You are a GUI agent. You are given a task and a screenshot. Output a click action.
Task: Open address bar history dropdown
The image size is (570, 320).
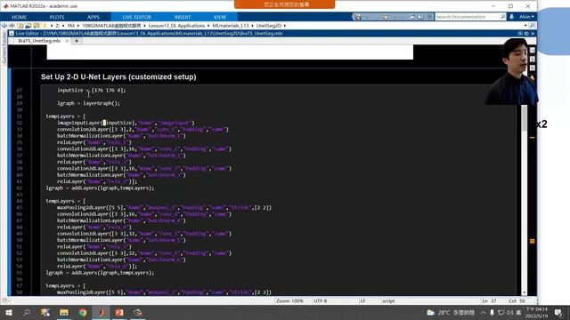525,26
